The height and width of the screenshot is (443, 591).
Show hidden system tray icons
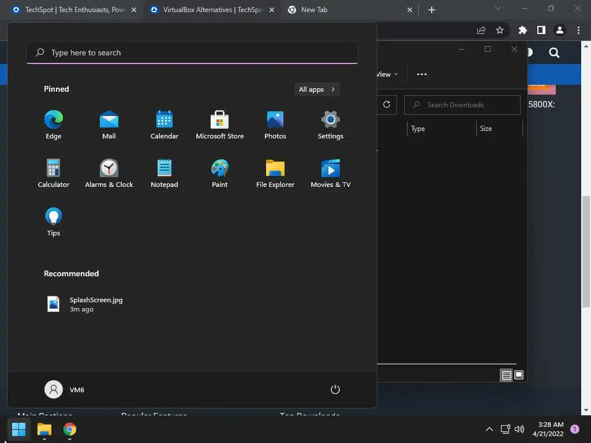(x=489, y=429)
